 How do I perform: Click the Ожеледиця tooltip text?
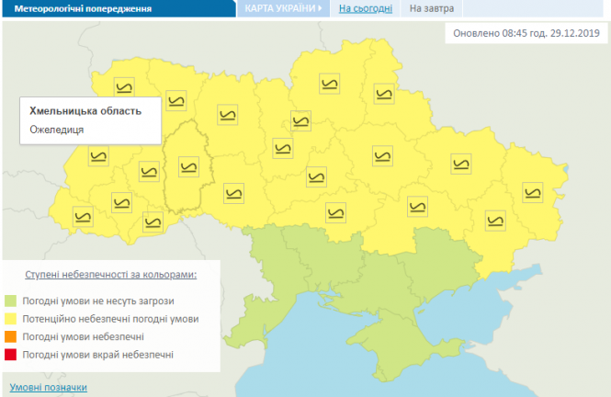pos(56,130)
